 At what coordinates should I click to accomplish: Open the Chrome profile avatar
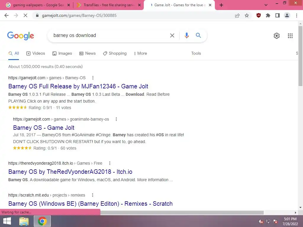pyautogui.click(x=287, y=15)
